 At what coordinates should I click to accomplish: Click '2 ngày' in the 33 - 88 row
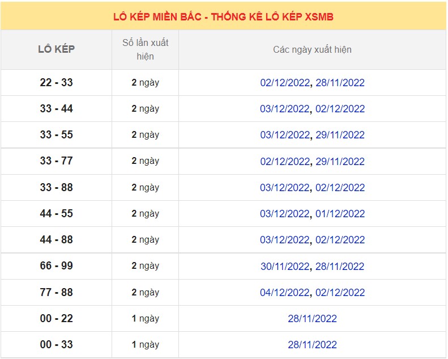click(x=145, y=188)
